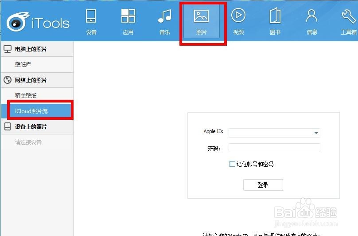Screen dimensions: 358x236
Task: Open the 图书 (Books) tab icon
Action: [x=275, y=16]
